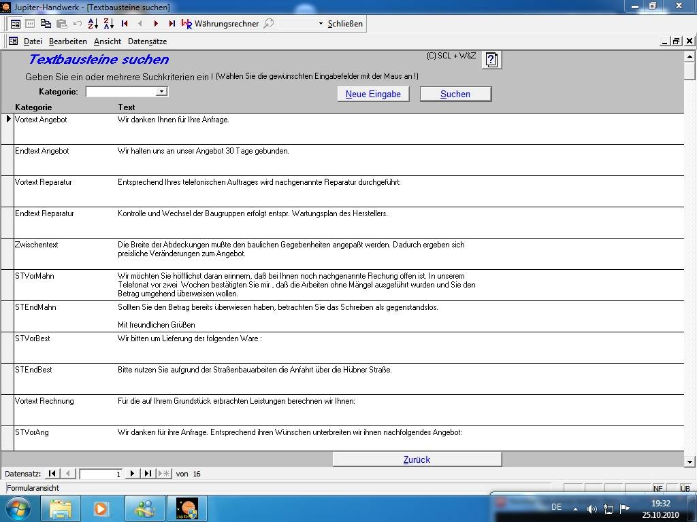Sort records descending with the Z-A icon
The image size is (697, 522).
tap(108, 23)
